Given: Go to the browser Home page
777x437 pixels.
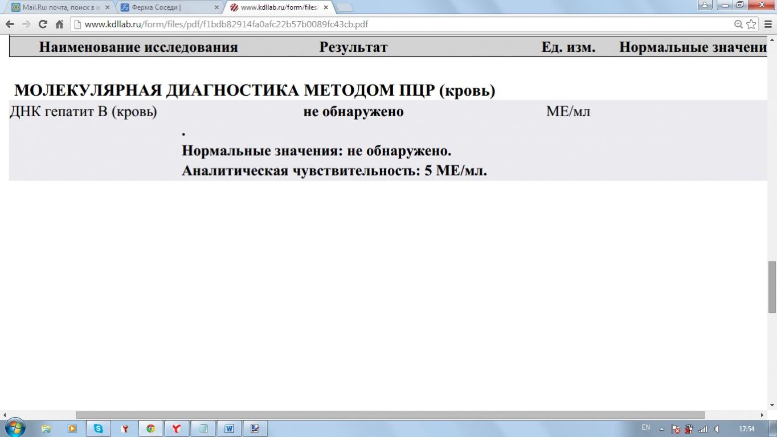Looking at the screenshot, I should tap(59, 24).
